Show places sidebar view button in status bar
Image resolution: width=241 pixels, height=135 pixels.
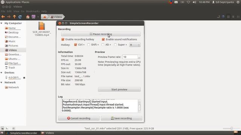coord(2,128)
